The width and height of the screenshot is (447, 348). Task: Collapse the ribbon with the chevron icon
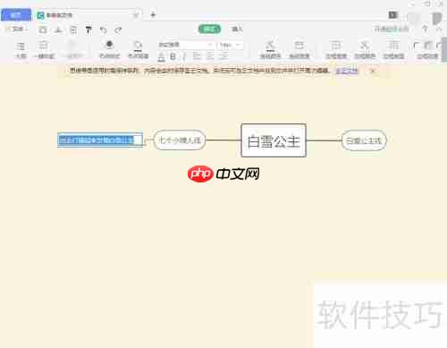439,30
